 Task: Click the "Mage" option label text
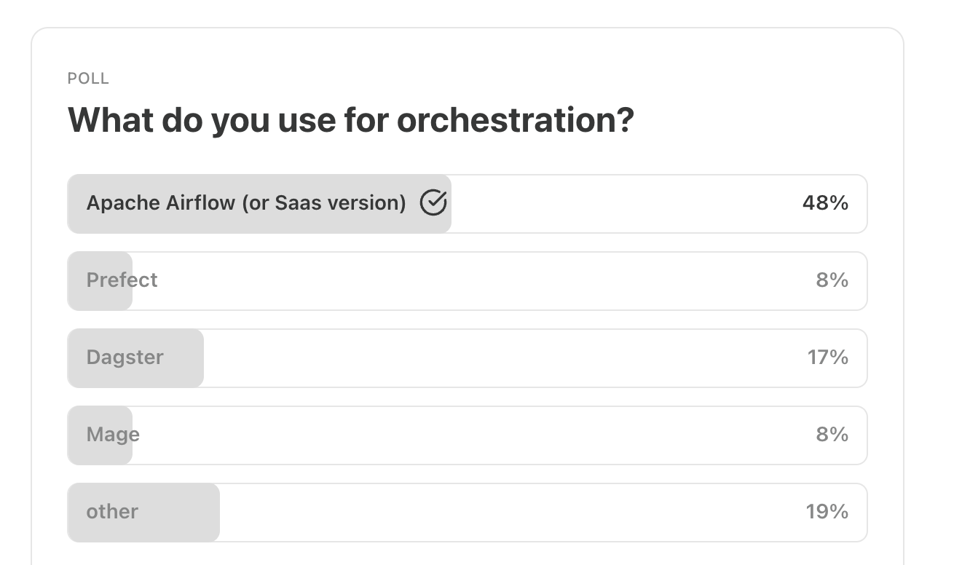113,435
